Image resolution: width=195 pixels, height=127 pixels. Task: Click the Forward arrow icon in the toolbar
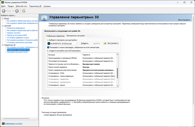pyautogui.click(x=17, y=11)
